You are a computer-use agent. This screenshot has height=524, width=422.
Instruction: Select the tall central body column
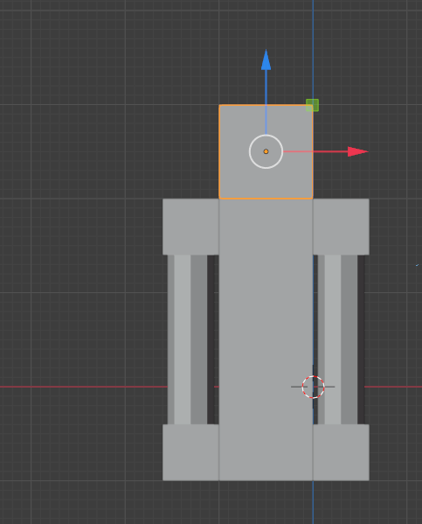266,339
